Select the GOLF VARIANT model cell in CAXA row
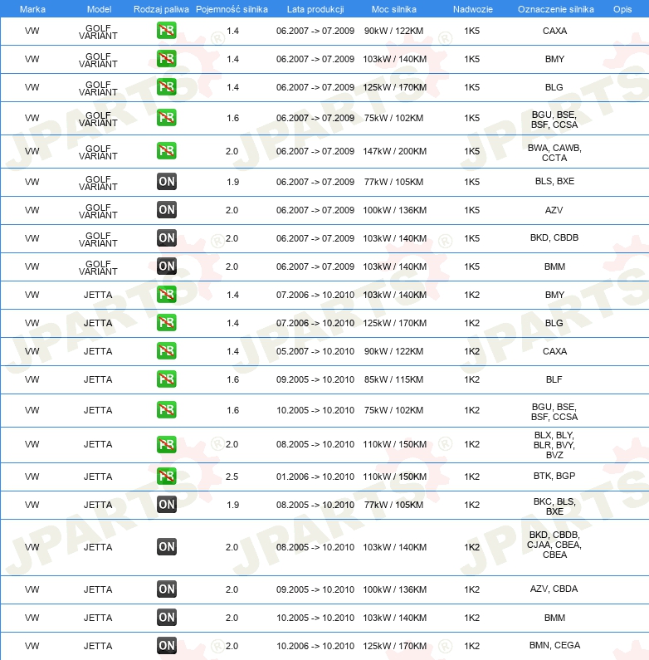649x660 pixels. [x=98, y=32]
